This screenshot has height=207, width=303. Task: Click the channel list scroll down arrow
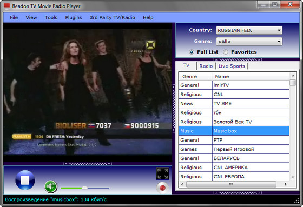coord(293,177)
